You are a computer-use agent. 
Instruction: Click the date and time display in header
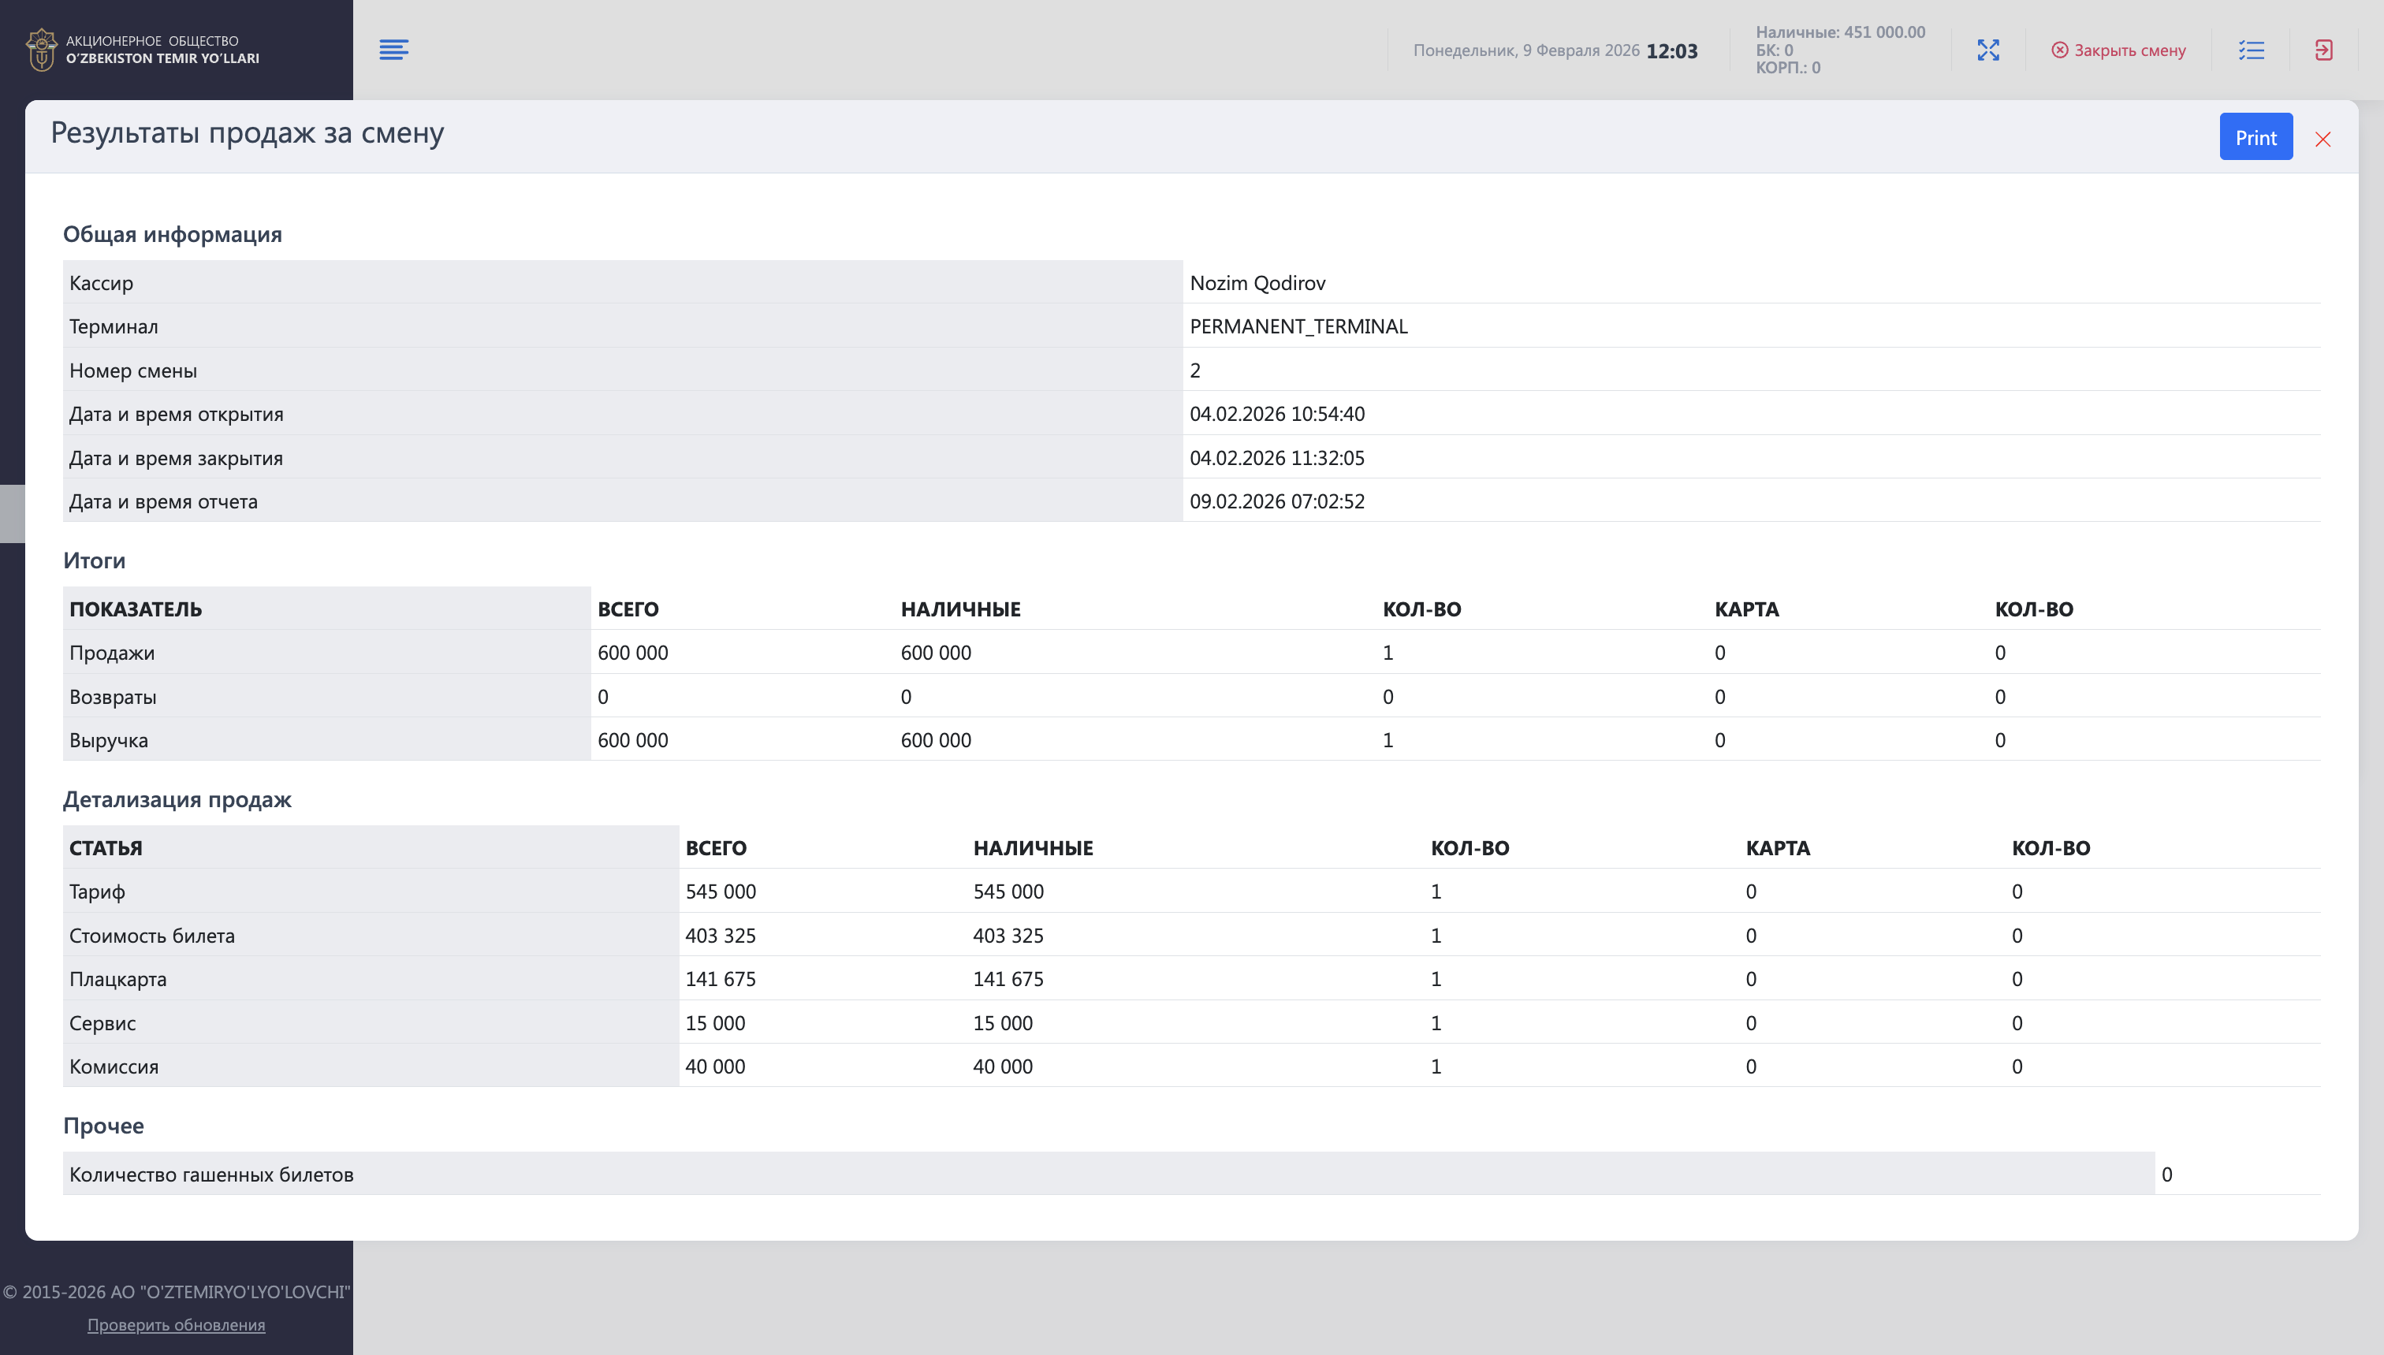pyautogui.click(x=1555, y=50)
